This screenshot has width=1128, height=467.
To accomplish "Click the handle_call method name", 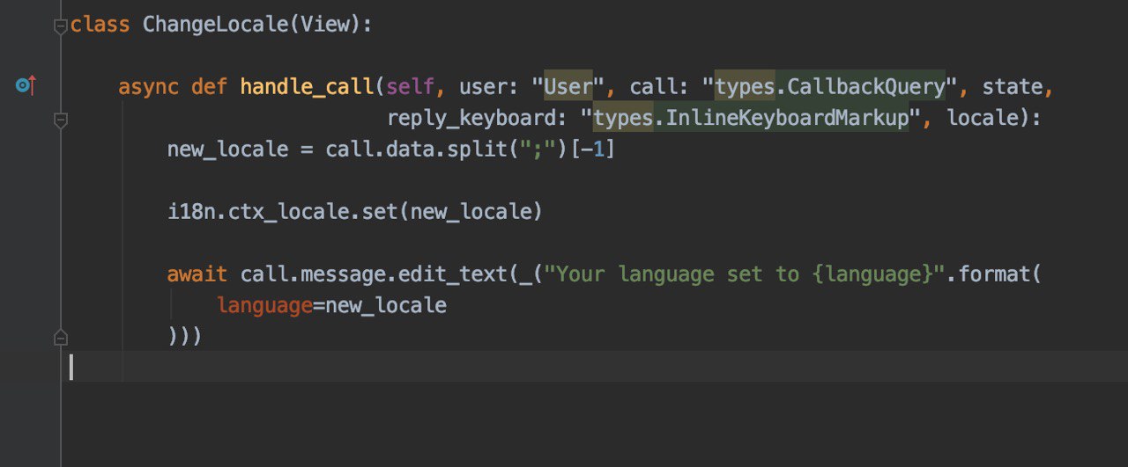I will click(308, 87).
